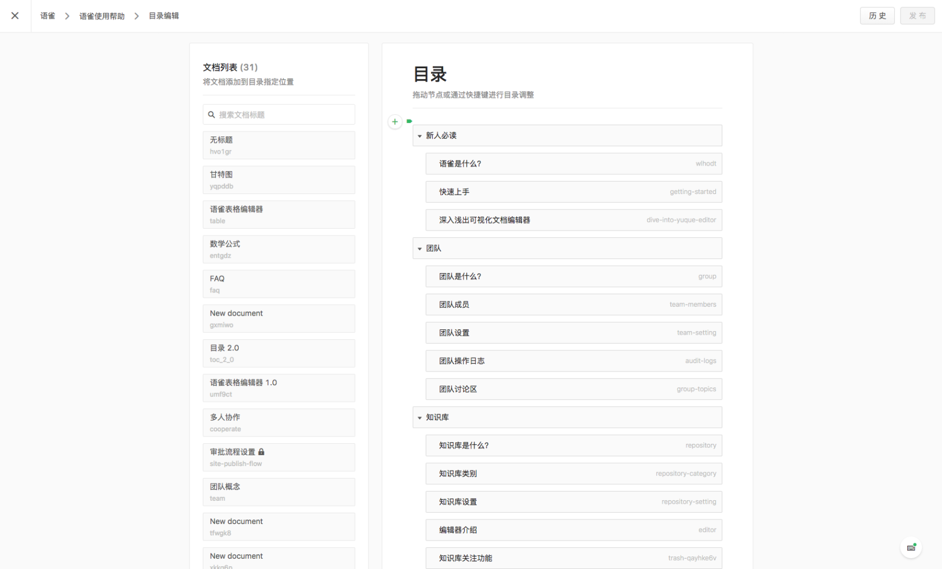Open the keyboard shortcuts helper at bottom right
The image size is (942, 569).
point(911,547)
